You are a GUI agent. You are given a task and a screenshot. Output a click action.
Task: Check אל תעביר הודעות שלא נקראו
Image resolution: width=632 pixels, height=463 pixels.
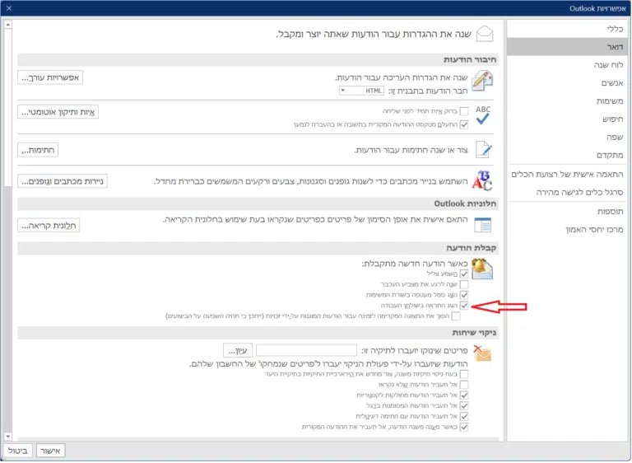[x=464, y=385]
